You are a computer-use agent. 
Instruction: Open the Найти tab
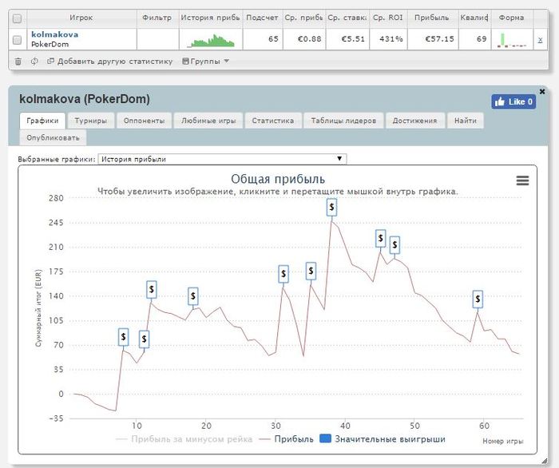(466, 121)
